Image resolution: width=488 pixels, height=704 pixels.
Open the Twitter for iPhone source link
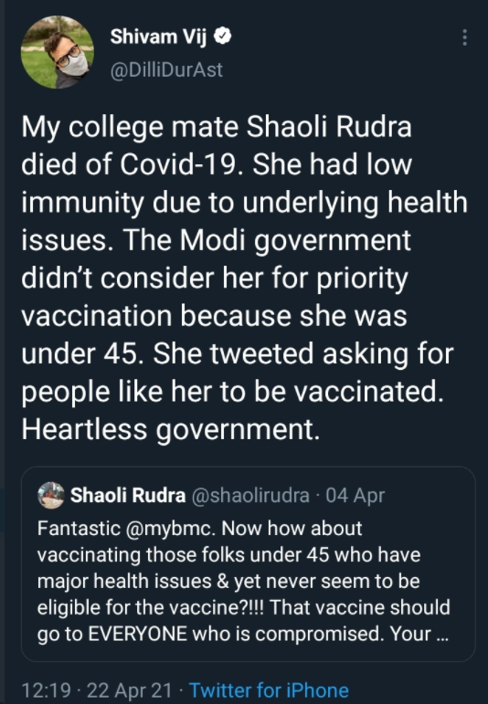click(x=269, y=690)
